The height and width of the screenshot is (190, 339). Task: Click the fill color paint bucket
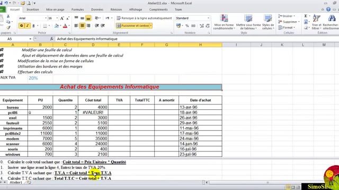pyautogui.click(x=56, y=26)
